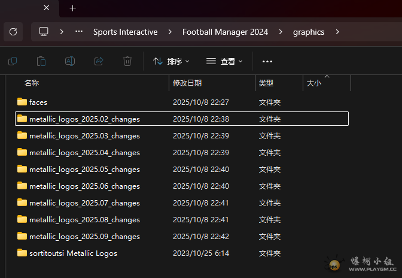The width and height of the screenshot is (402, 278).
Task: Click metallic_logos_2025.07_changes folder name
Action: pyautogui.click(x=84, y=203)
